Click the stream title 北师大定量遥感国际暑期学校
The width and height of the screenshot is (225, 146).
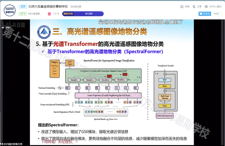[48, 6]
